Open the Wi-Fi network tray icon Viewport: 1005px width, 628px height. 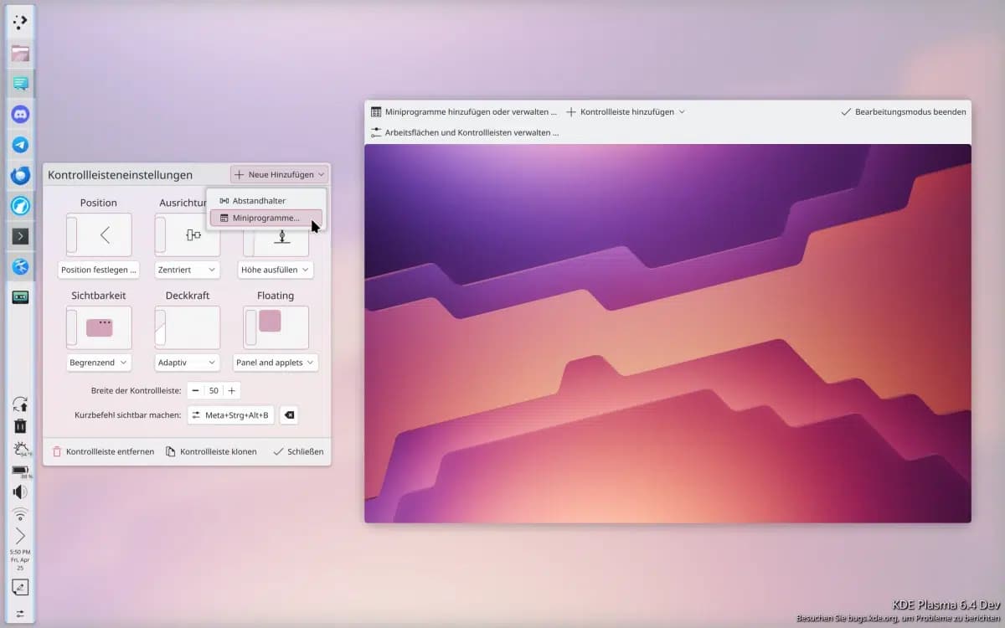(x=20, y=513)
